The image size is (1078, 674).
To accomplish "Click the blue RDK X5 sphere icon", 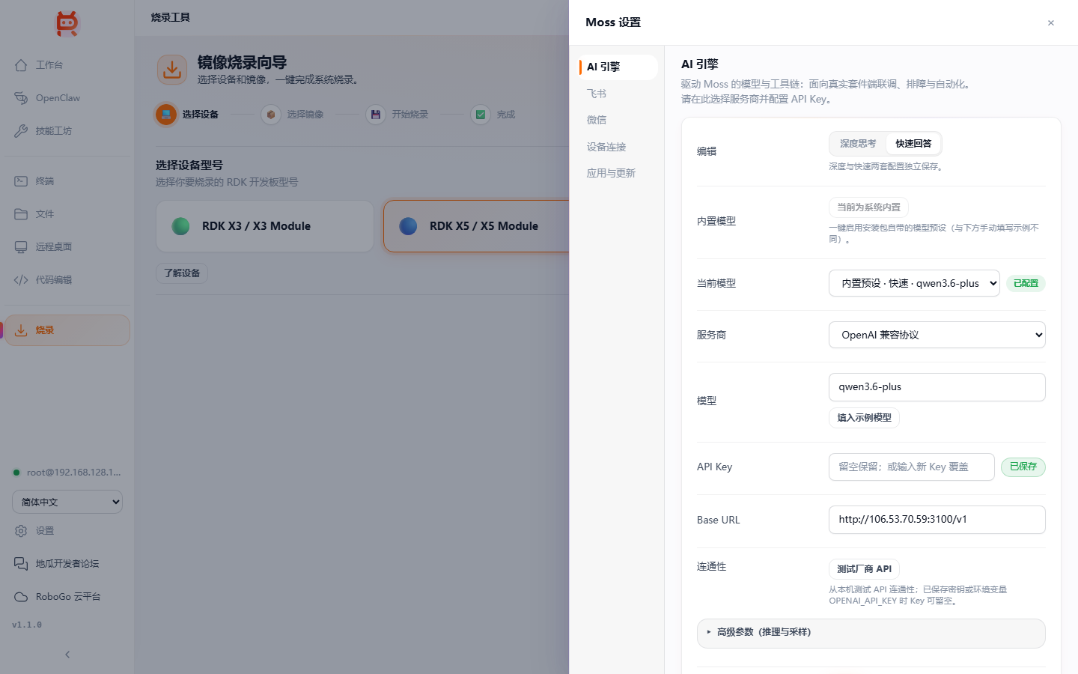I will point(408,226).
